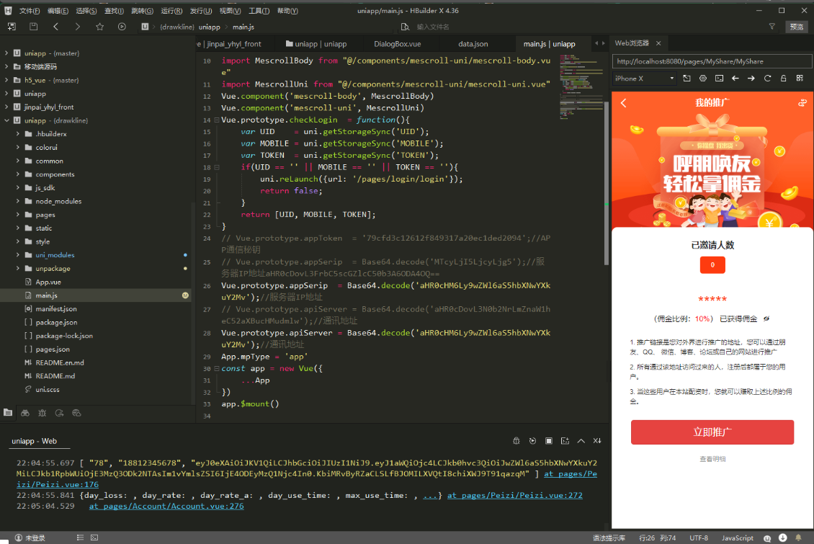Expand the components folder
This screenshot has height=544, width=814.
point(18,174)
